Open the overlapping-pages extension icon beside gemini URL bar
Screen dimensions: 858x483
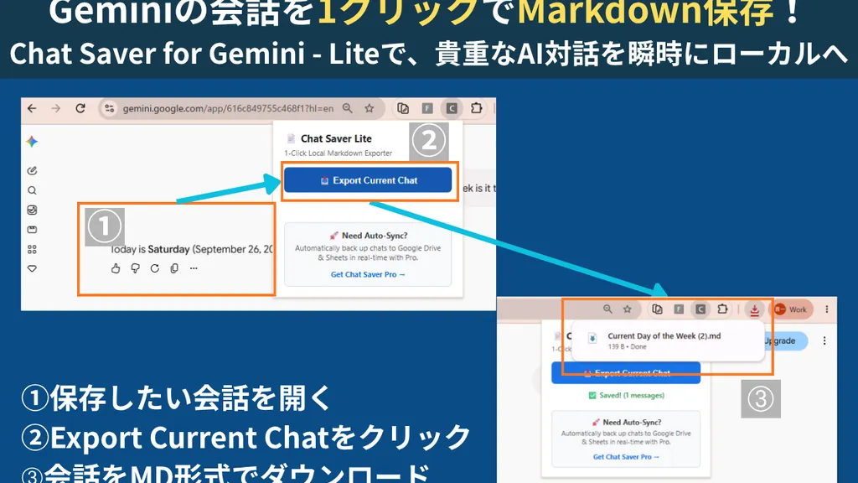coord(403,108)
